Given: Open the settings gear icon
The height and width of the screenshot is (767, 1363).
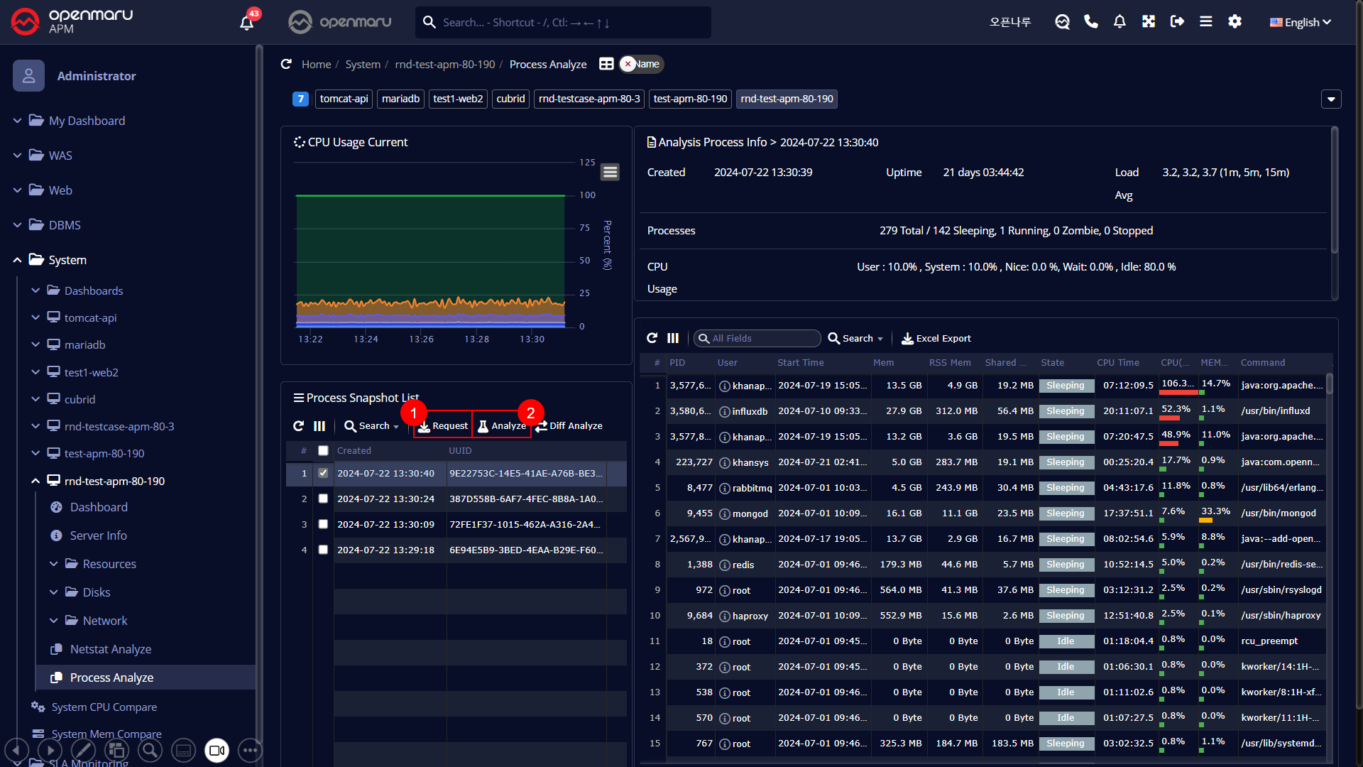Looking at the screenshot, I should tap(1235, 22).
